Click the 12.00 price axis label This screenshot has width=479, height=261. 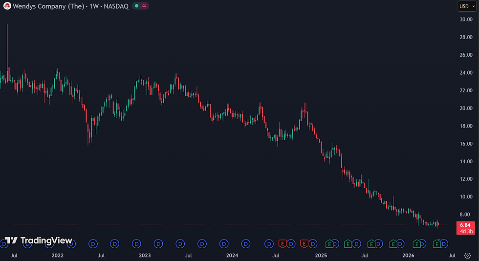point(466,179)
